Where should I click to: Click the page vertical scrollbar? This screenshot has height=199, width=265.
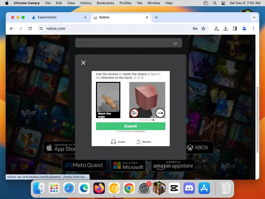(257, 119)
